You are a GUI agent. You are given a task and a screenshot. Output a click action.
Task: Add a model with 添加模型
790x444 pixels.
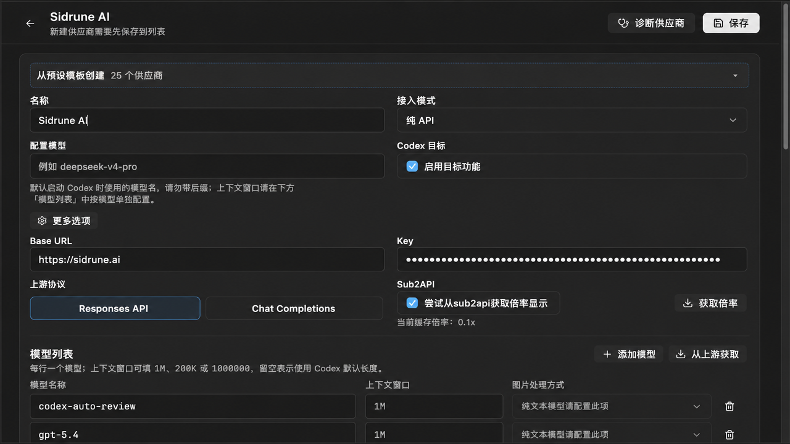click(x=629, y=355)
